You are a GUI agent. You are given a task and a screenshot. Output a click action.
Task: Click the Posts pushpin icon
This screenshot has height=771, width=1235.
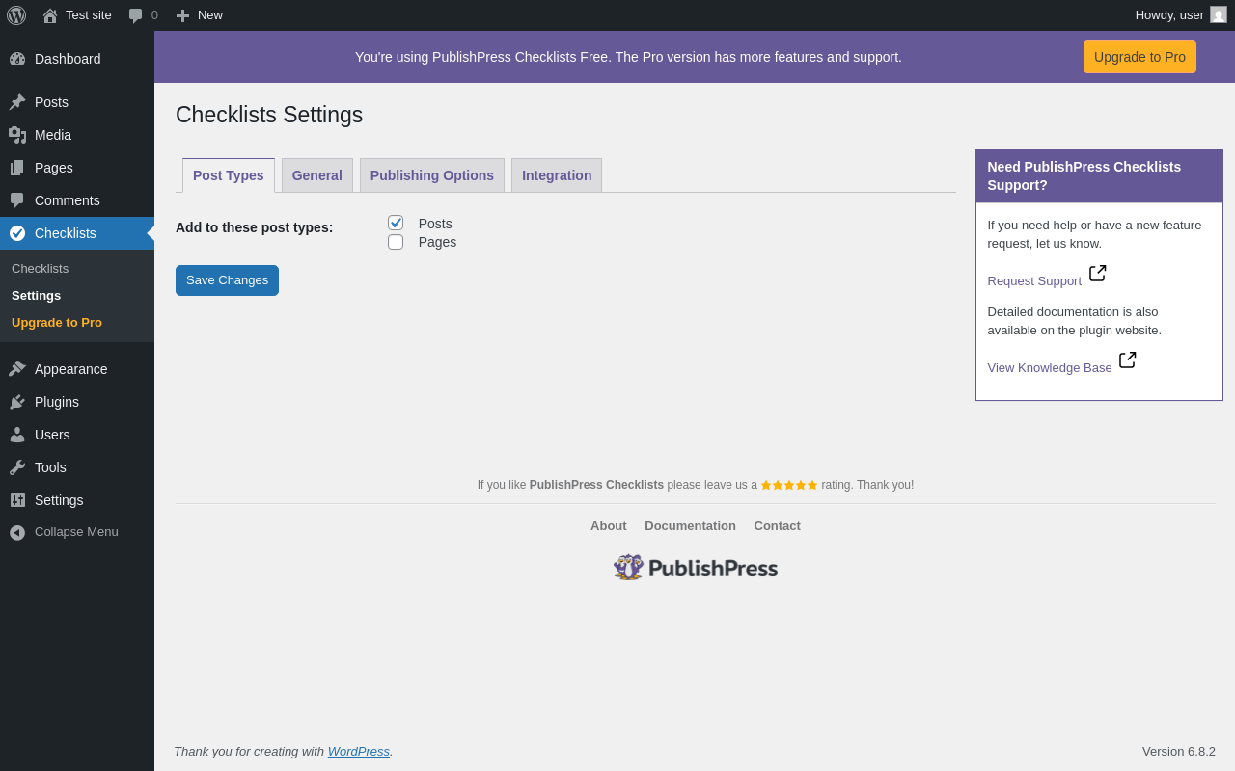coord(17,102)
